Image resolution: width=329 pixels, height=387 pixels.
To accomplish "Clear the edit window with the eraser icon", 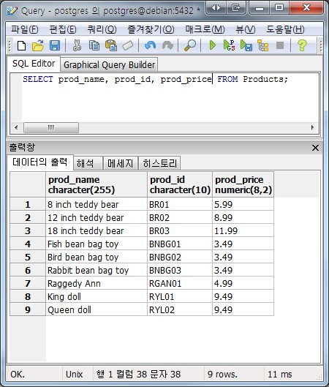I will pos(128,45).
